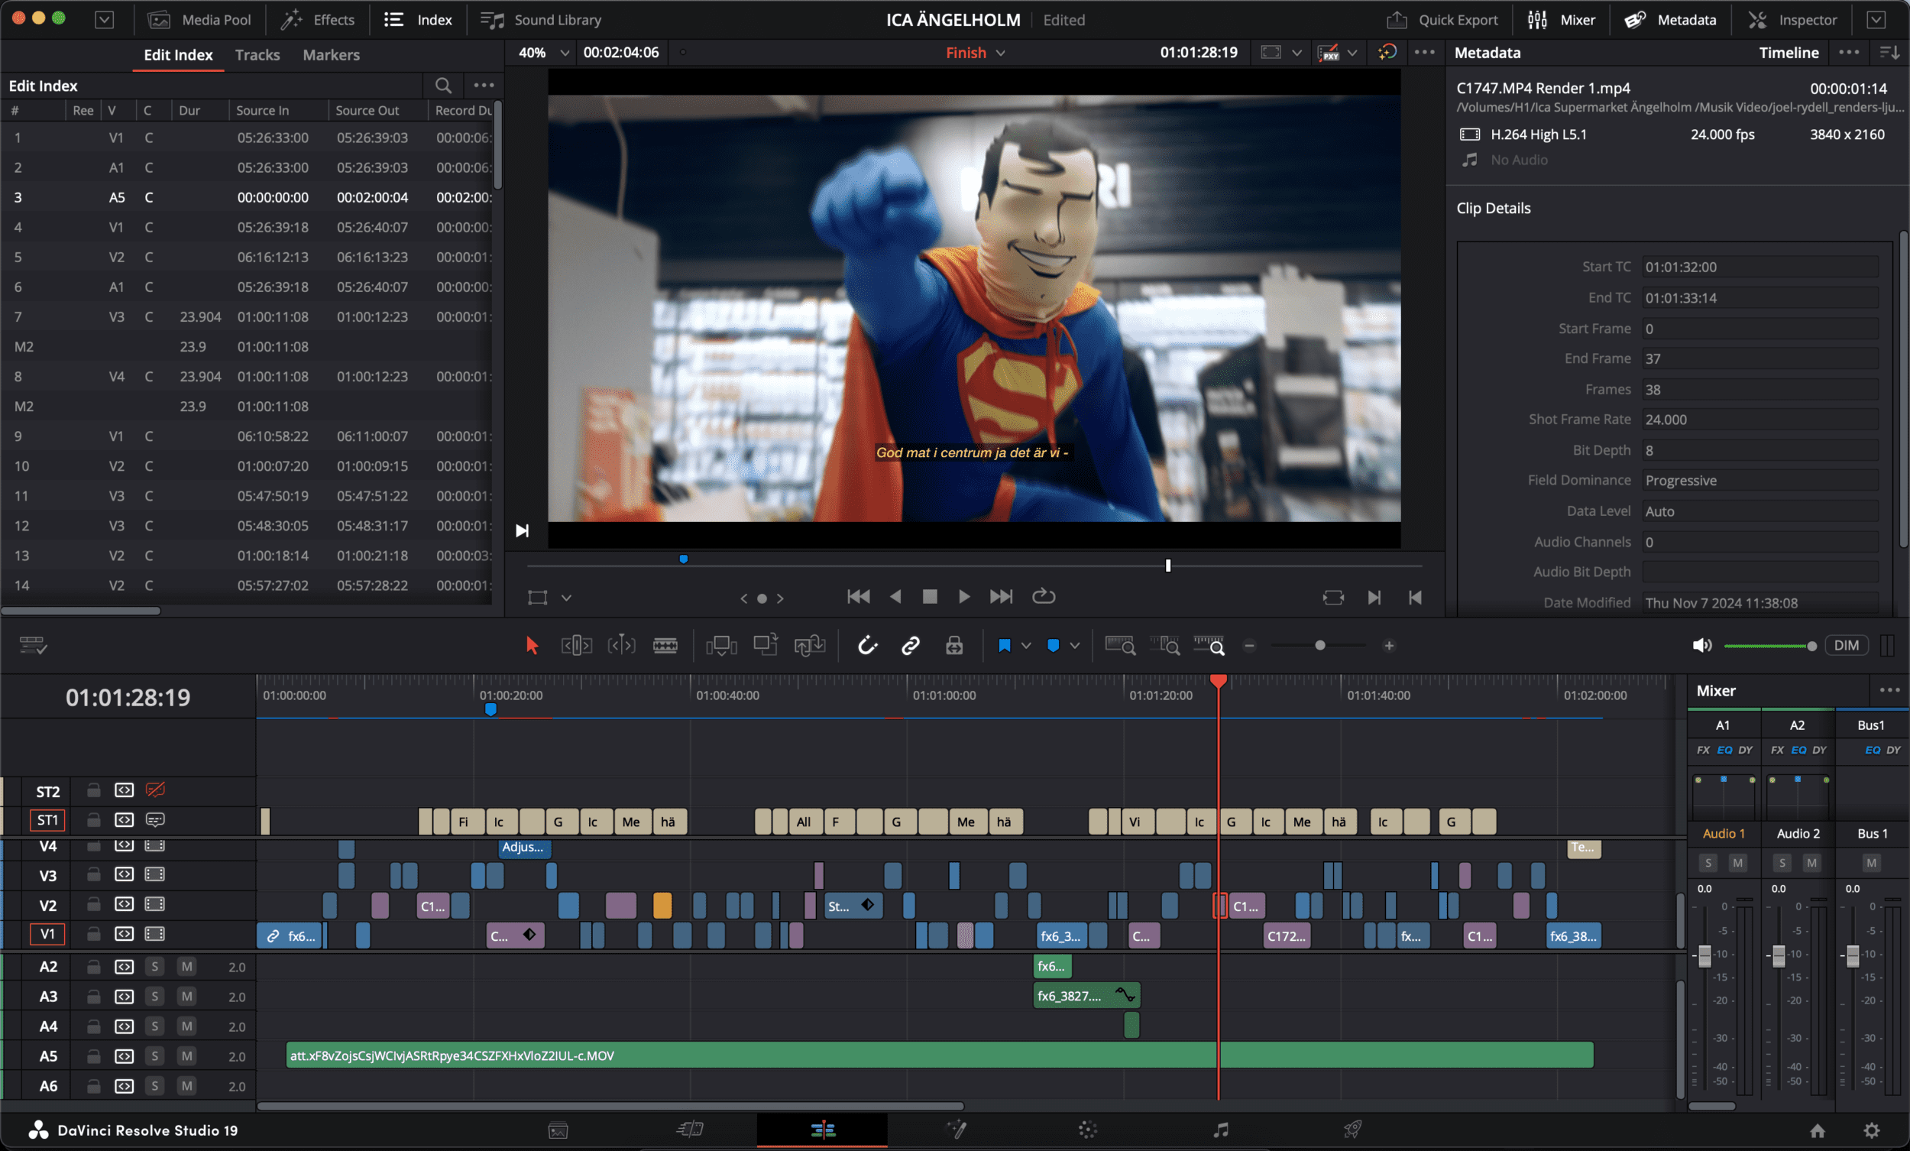
Task: Open the Finish timeline name dropdown
Action: 974,53
